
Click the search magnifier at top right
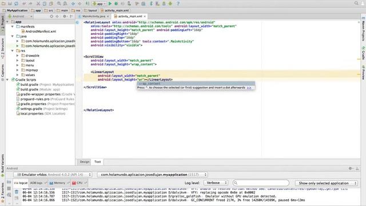tap(356, 3)
